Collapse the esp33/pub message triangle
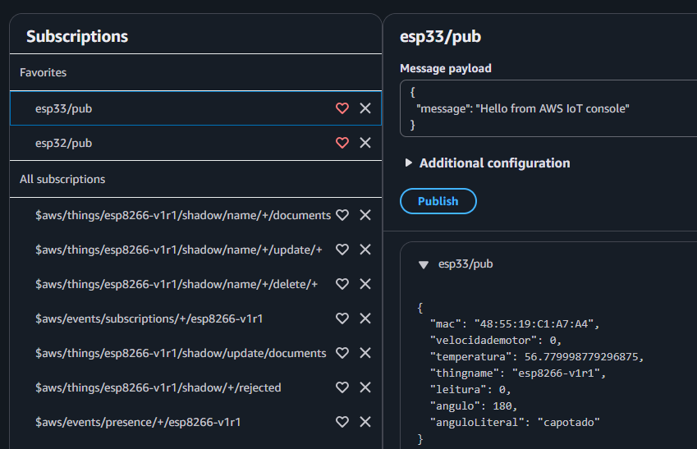Viewport: 697px width, 449px height. pyautogui.click(x=423, y=264)
